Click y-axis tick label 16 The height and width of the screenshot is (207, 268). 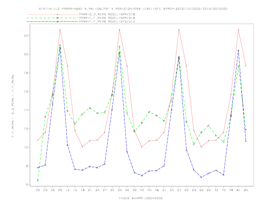[x=26, y=92]
